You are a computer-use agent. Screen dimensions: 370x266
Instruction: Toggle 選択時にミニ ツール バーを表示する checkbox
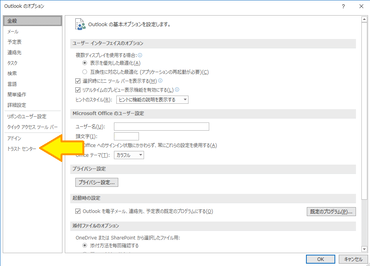pyautogui.click(x=78, y=81)
